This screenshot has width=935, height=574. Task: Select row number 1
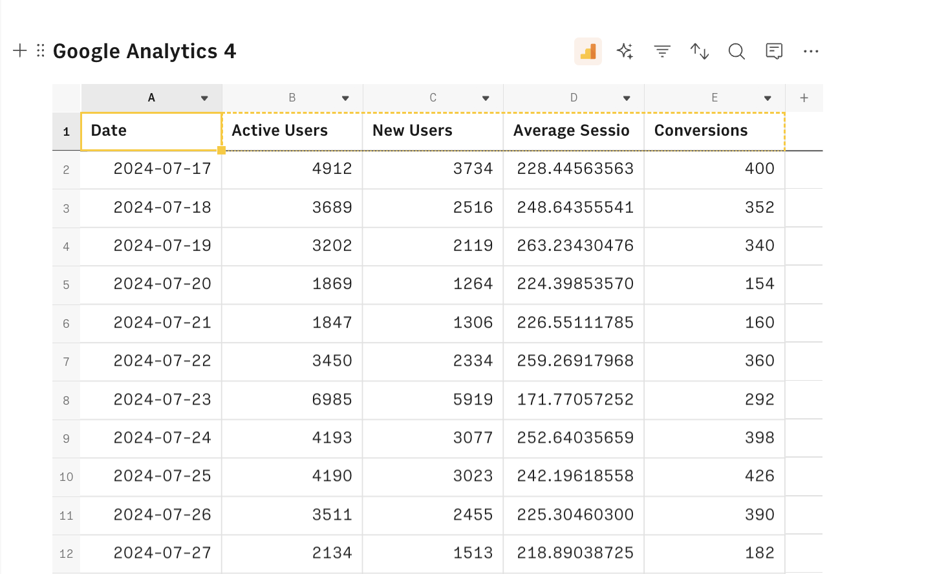66,132
